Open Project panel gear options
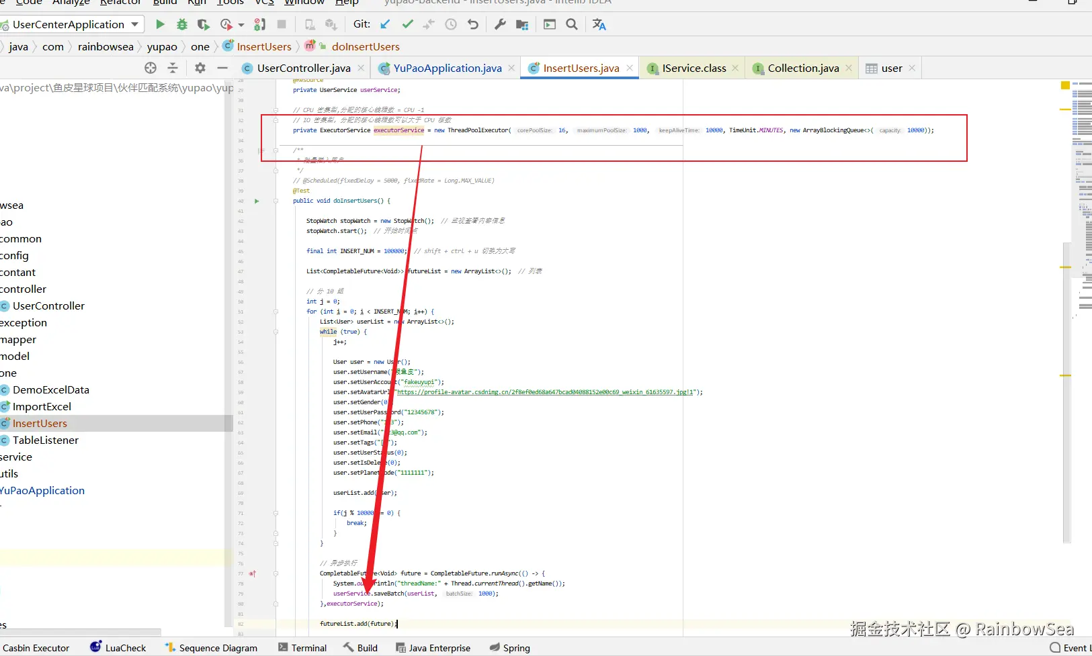 click(200, 68)
